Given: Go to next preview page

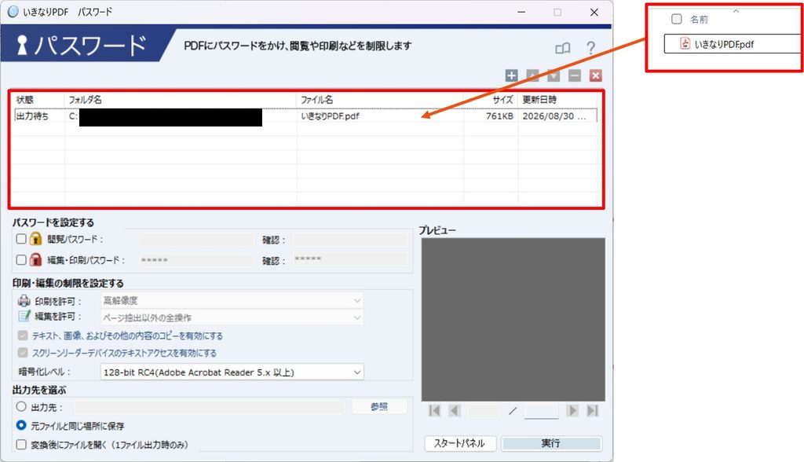Looking at the screenshot, I should click(x=572, y=411).
